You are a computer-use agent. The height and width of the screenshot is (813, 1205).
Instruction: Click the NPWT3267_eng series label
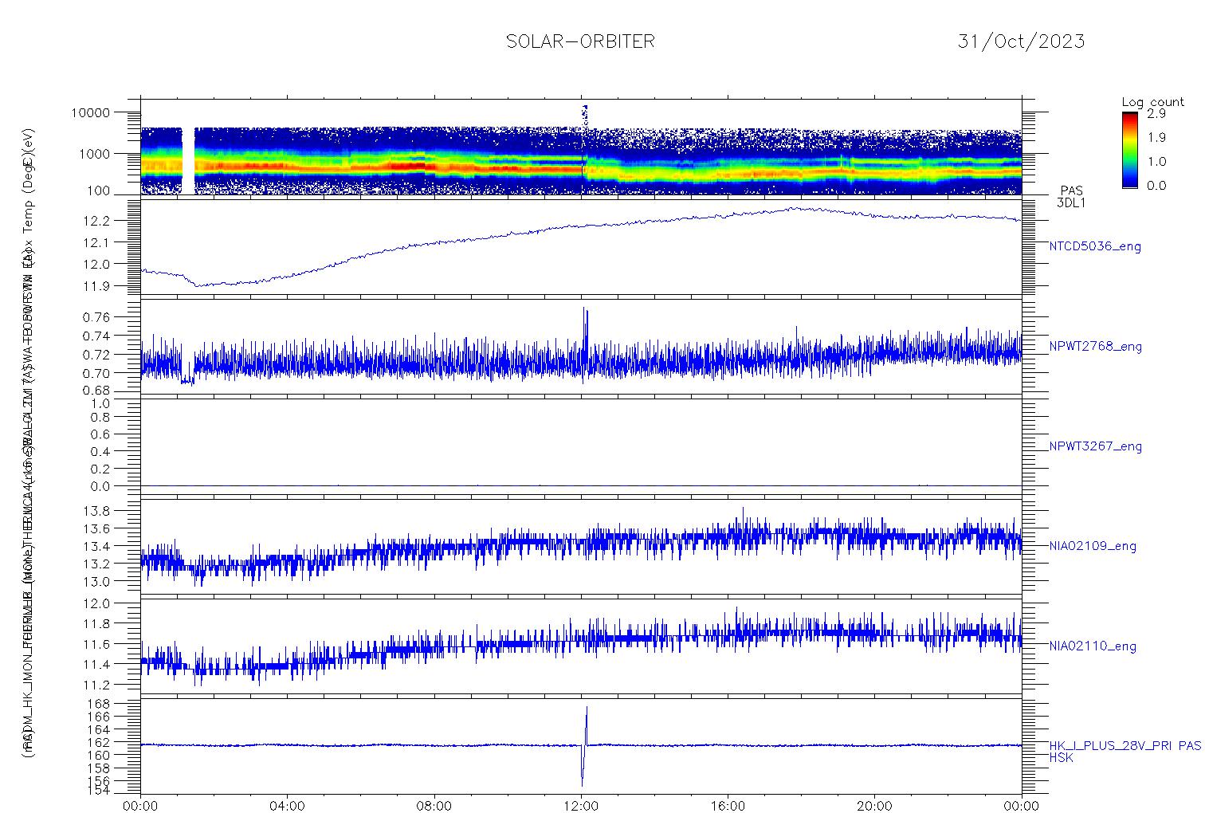[1095, 446]
